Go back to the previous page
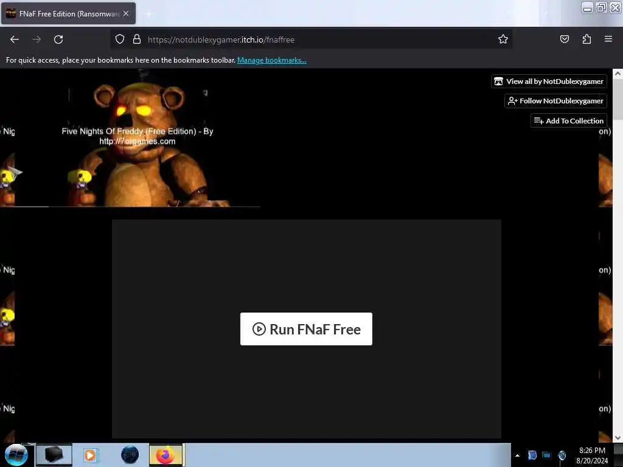This screenshot has width=623, height=467. (x=15, y=40)
